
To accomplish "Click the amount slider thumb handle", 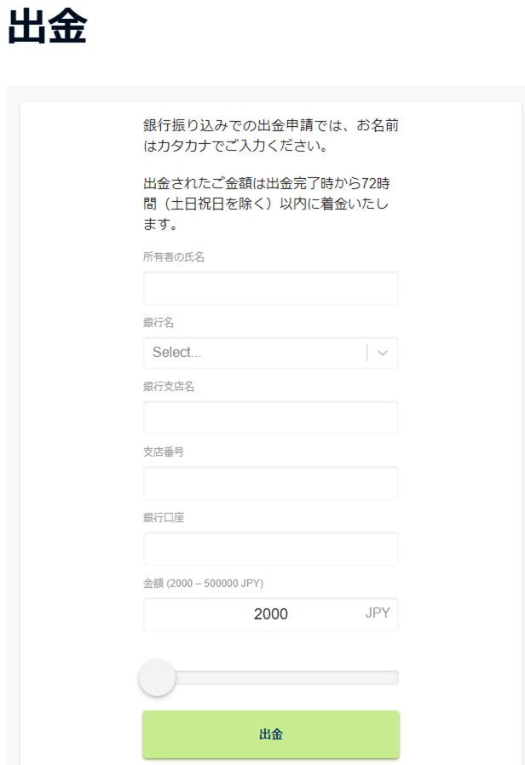I will click(157, 677).
